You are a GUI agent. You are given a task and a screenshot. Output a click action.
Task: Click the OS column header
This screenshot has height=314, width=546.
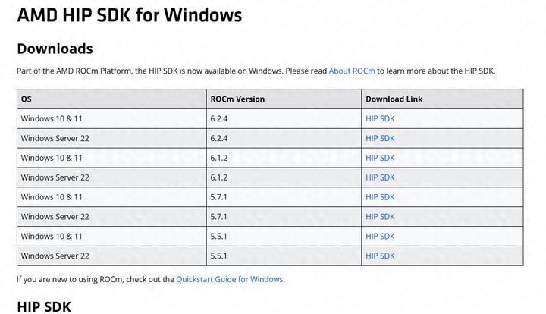pyautogui.click(x=27, y=99)
